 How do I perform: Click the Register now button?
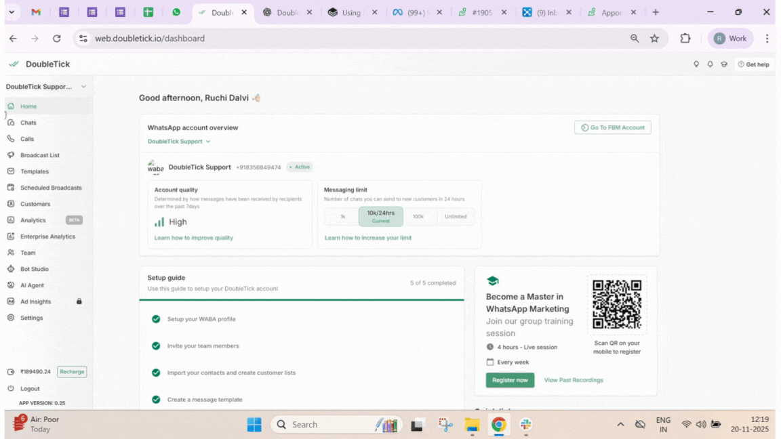(510, 380)
